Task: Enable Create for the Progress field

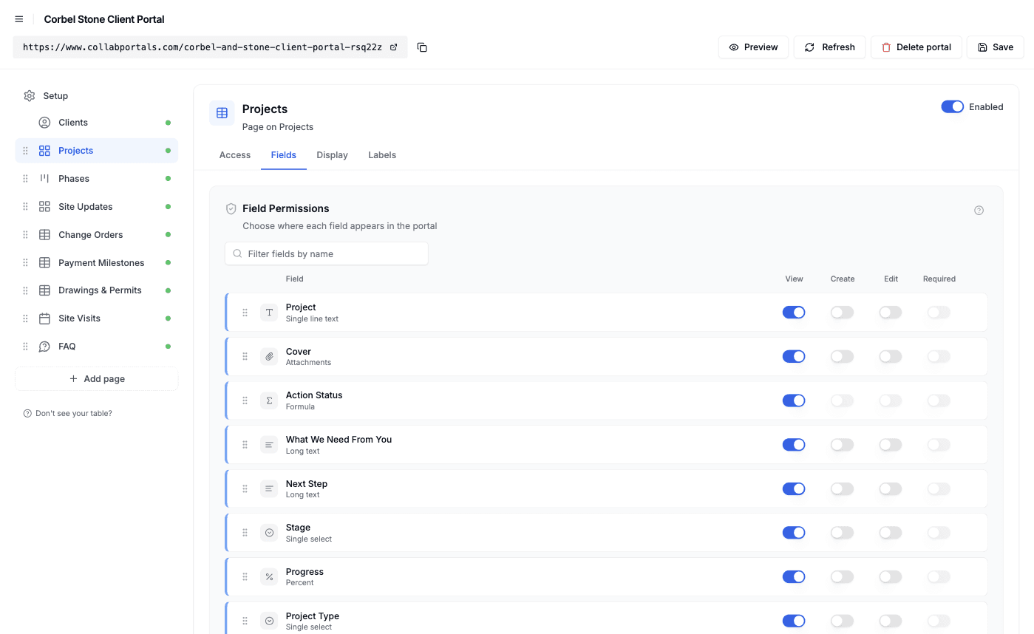Action: (x=842, y=577)
